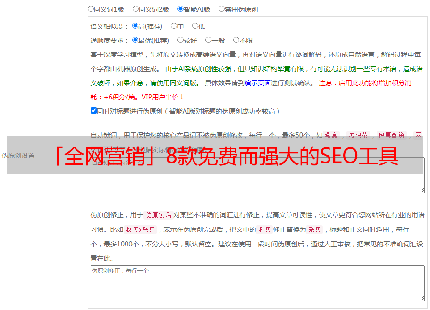Click the red +6积分/篇 VIP notice text
Image resolution: width=430 pixels, height=310 pixels.
coord(137,97)
